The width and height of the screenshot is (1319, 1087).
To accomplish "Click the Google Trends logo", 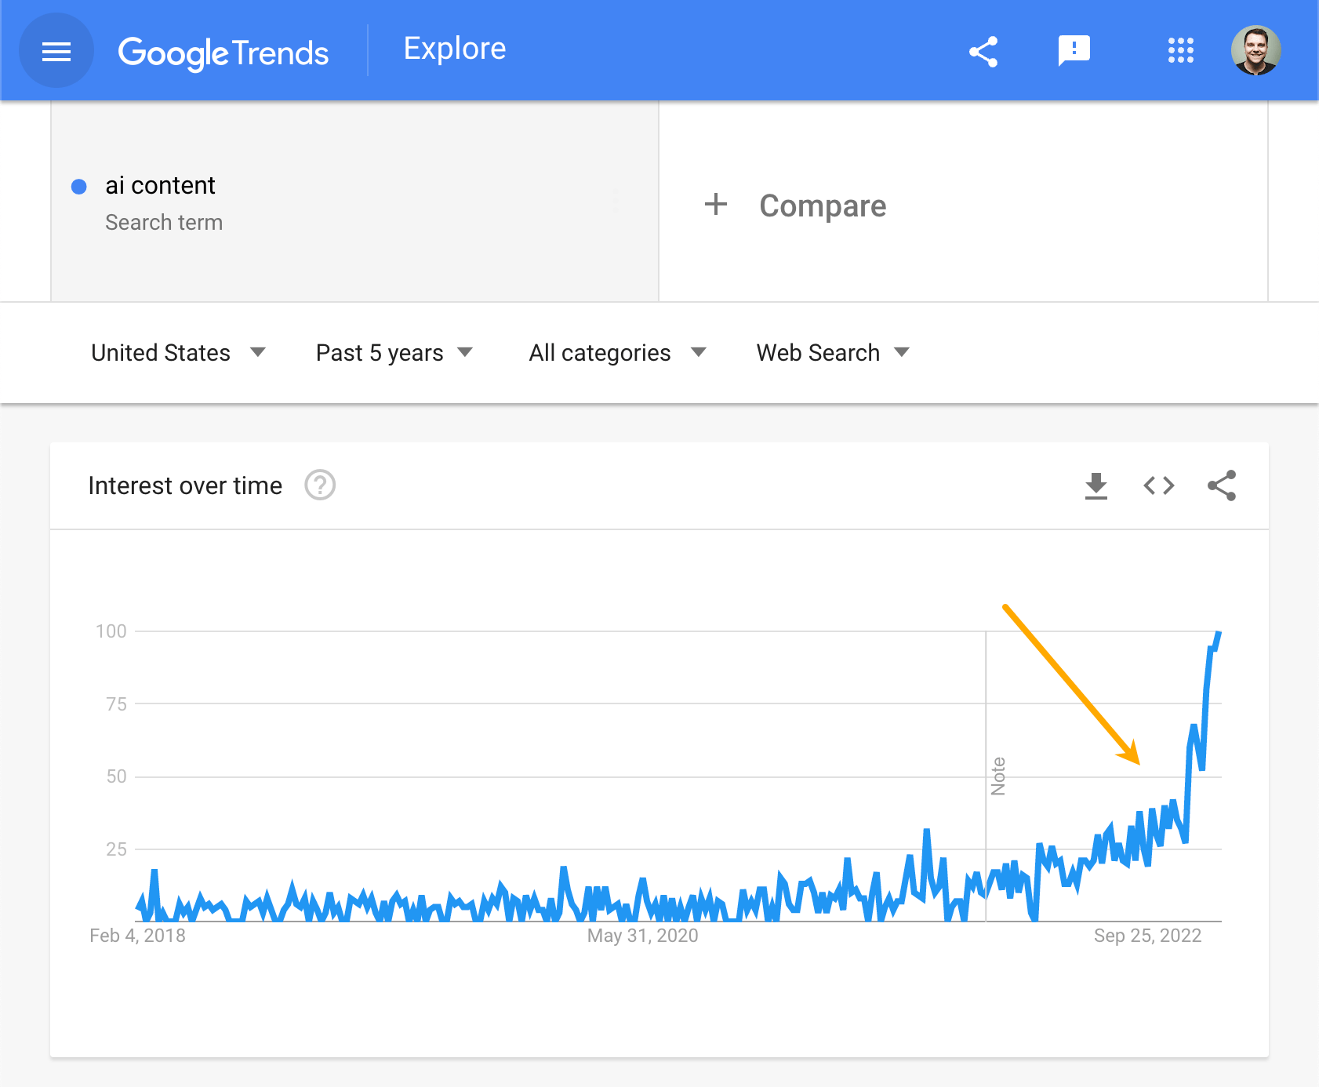I will tap(224, 52).
